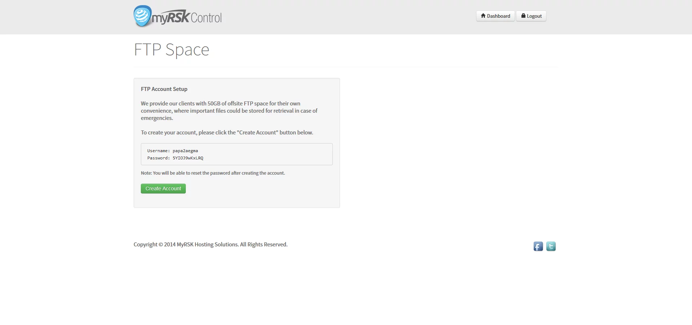Click the copyright 2014 MyRSK footer text
692x325 pixels.
click(x=210, y=245)
